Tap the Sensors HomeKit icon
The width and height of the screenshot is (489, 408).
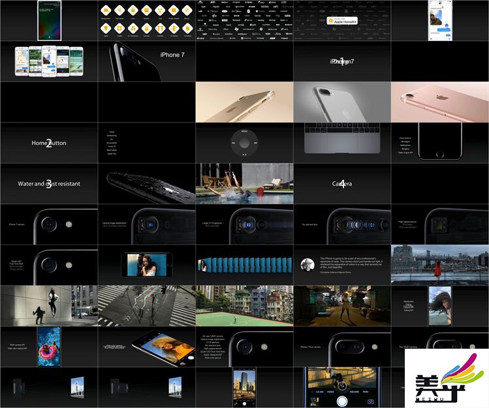tap(146, 10)
